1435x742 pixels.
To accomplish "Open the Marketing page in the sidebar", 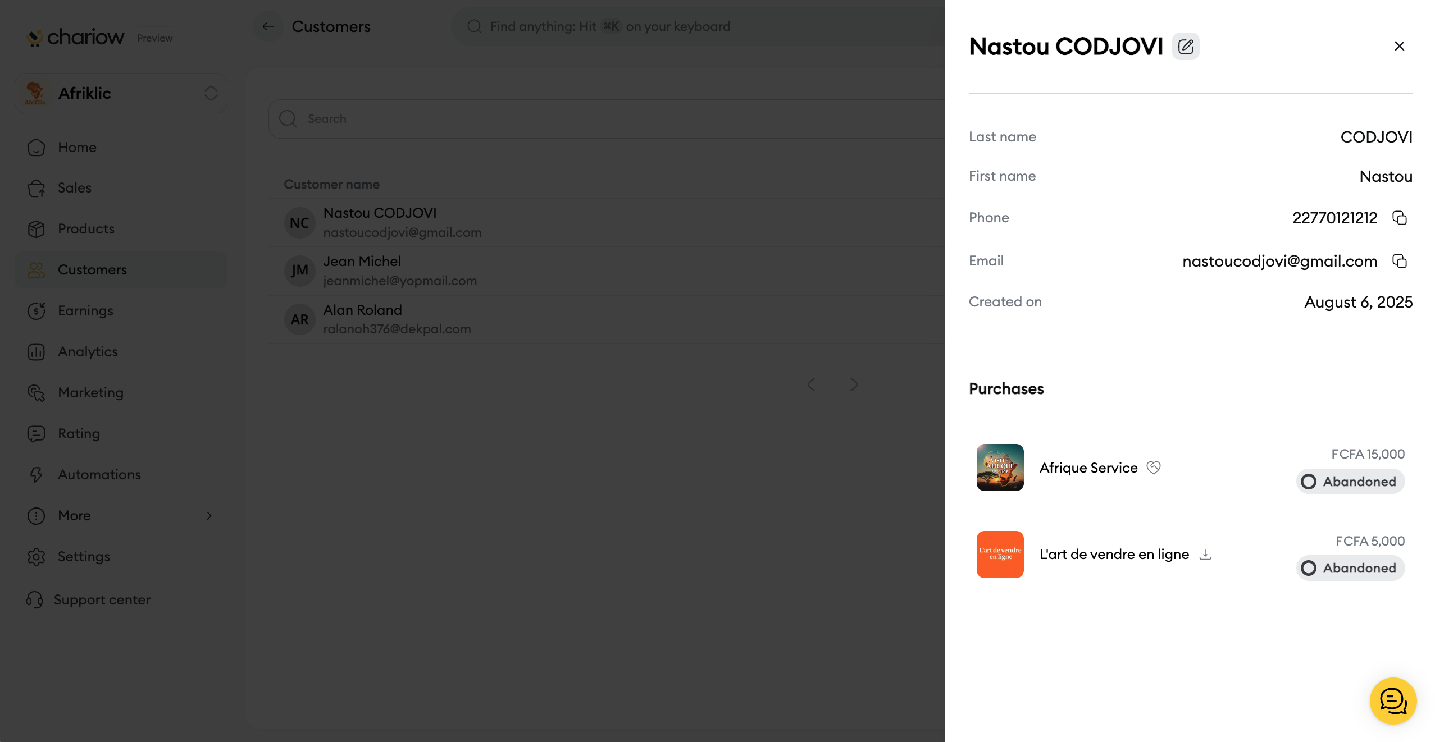I will click(x=90, y=392).
